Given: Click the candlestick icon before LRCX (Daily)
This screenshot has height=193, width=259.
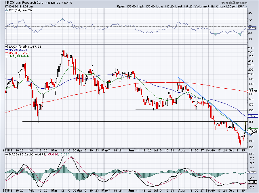Looking at the screenshot, I should click(x=7, y=46).
